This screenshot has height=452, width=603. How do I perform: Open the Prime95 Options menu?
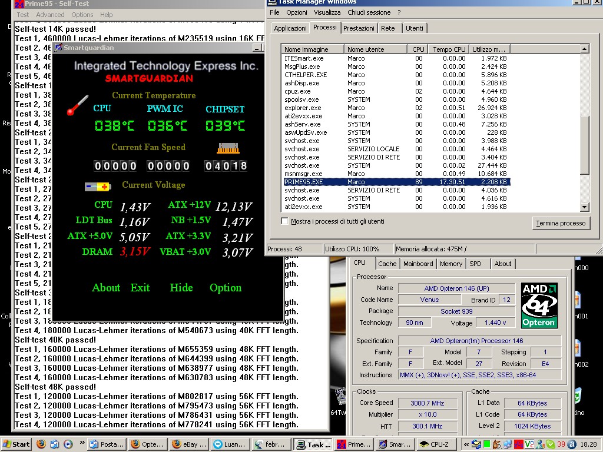coord(82,15)
